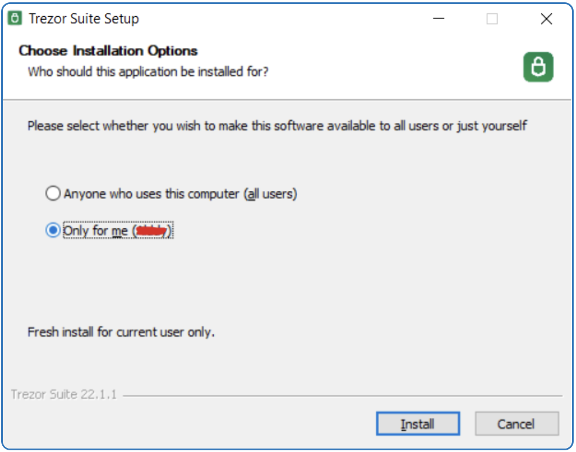Viewport: 576px width, 452px height.
Task: Close the Trezor Suite Setup window
Action: 546,18
